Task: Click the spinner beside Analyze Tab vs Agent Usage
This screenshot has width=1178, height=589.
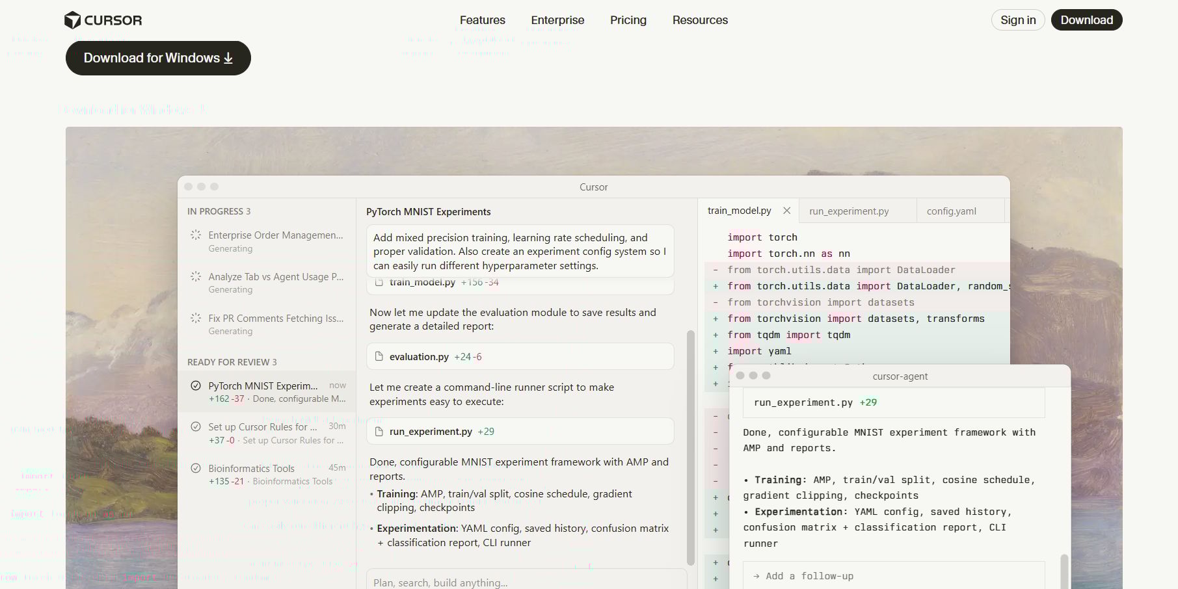Action: click(x=196, y=276)
